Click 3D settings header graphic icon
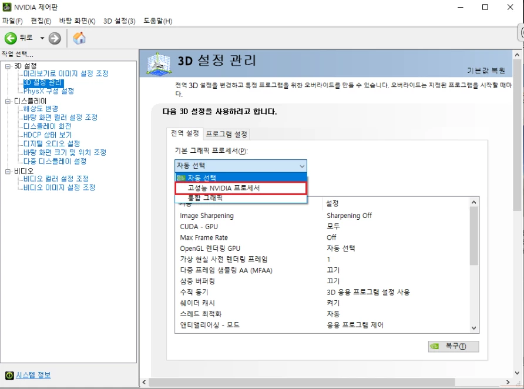The image size is (524, 389). tap(159, 63)
